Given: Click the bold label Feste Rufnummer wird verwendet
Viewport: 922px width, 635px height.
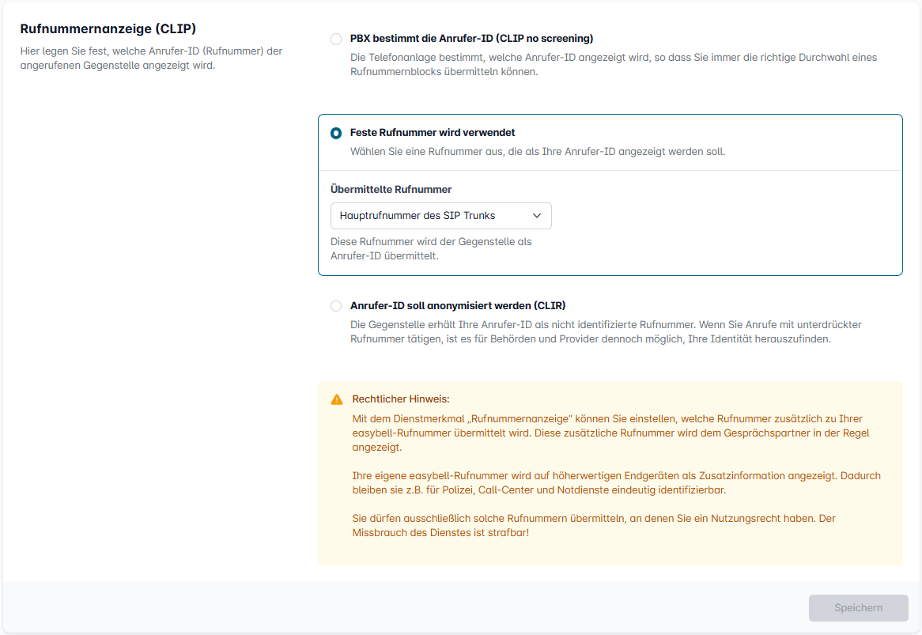Looking at the screenshot, I should point(433,133).
